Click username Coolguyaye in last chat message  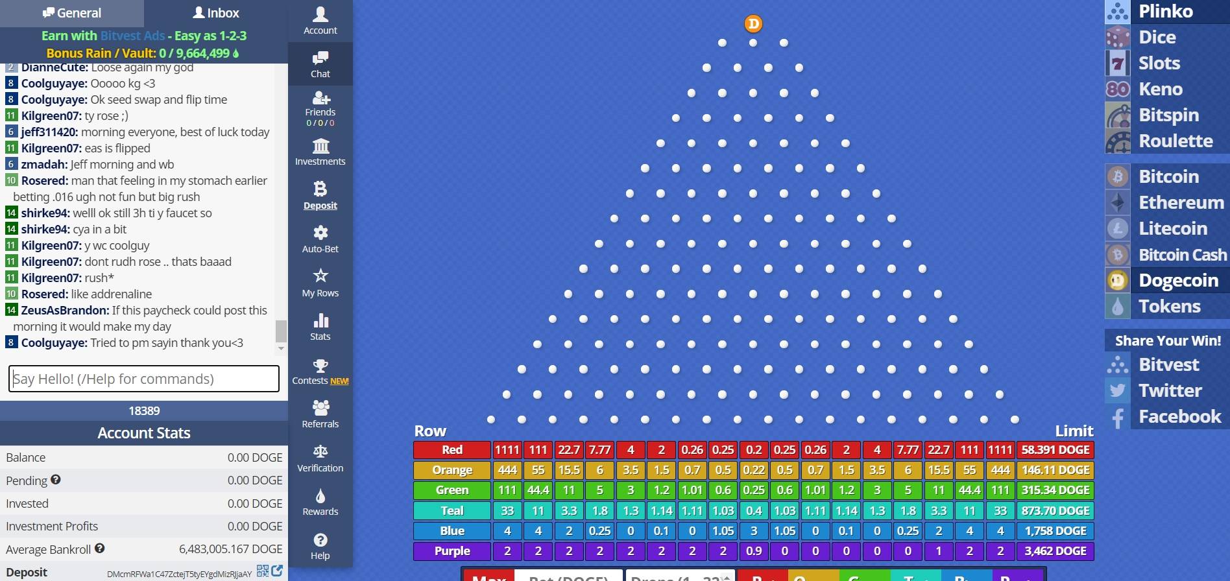click(x=54, y=343)
